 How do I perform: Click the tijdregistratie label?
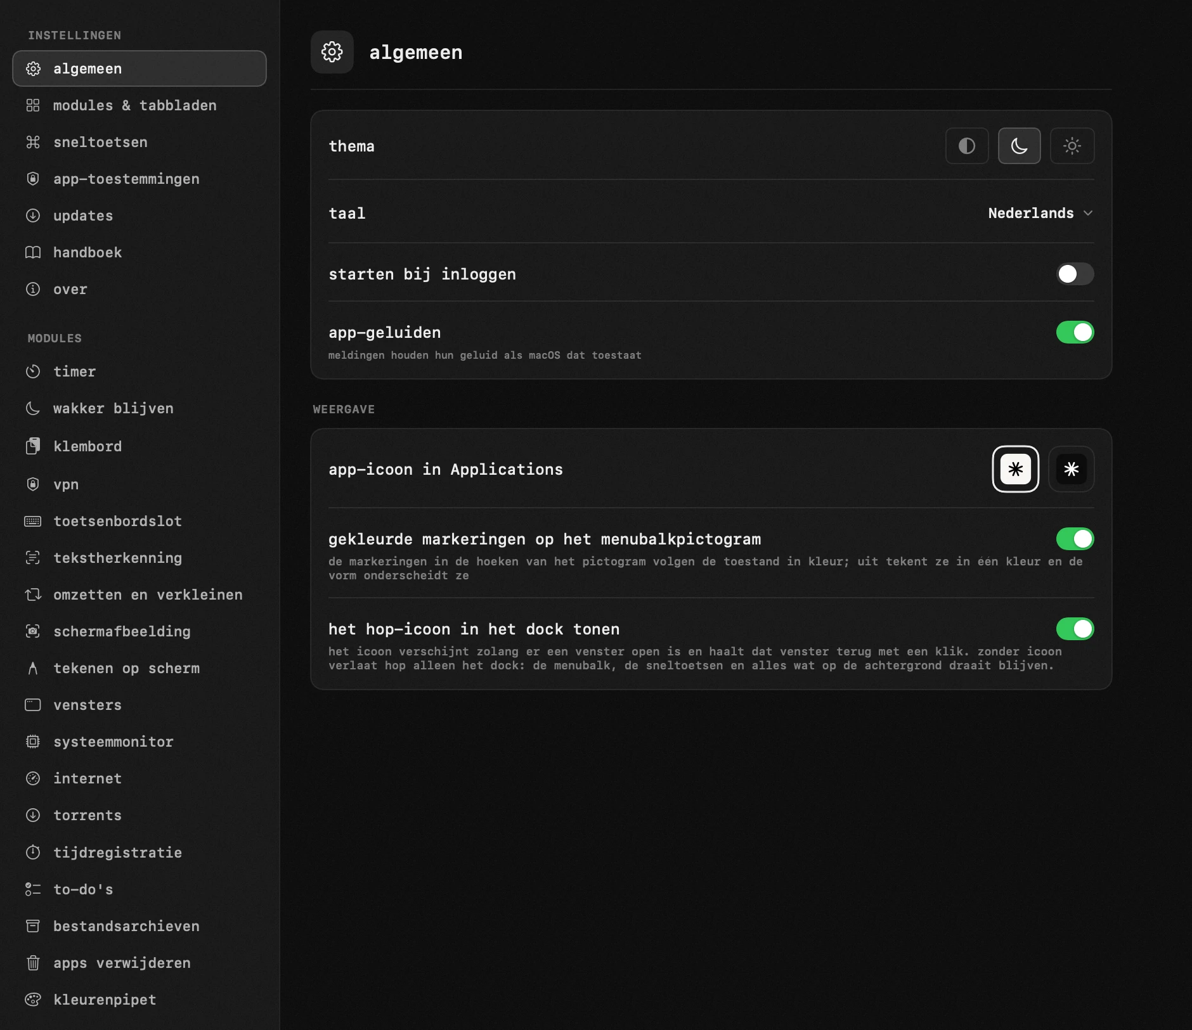tap(118, 853)
